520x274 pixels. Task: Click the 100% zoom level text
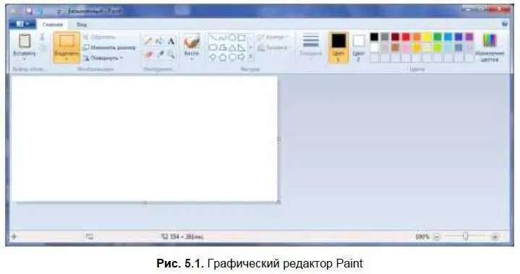coord(422,236)
